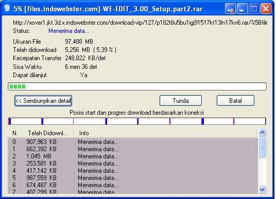
Task: Select connection row 6 with 674,487 KB
Action: click(x=133, y=185)
